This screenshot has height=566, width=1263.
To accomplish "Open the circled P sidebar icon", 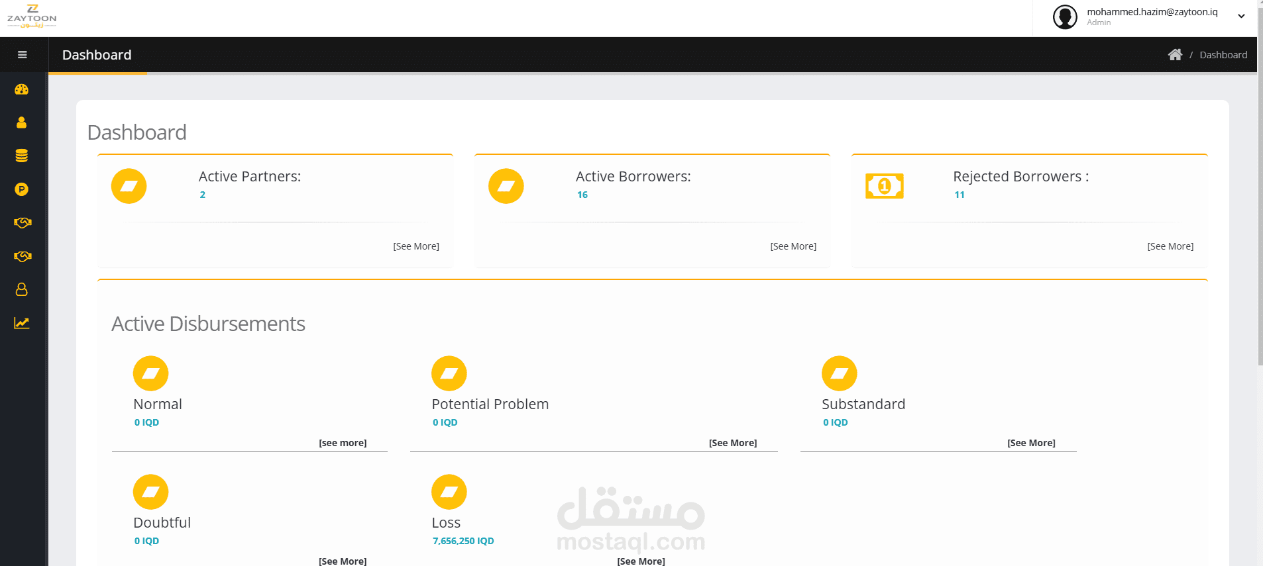I will pyautogui.click(x=22, y=189).
